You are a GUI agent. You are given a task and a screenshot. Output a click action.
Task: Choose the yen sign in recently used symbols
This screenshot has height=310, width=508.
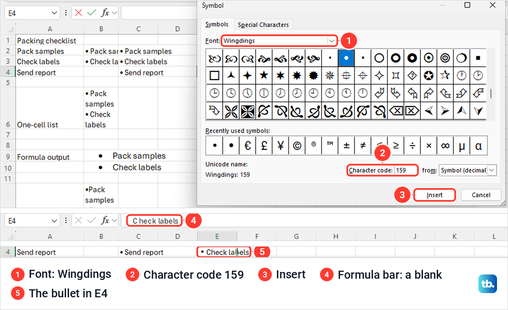click(281, 145)
